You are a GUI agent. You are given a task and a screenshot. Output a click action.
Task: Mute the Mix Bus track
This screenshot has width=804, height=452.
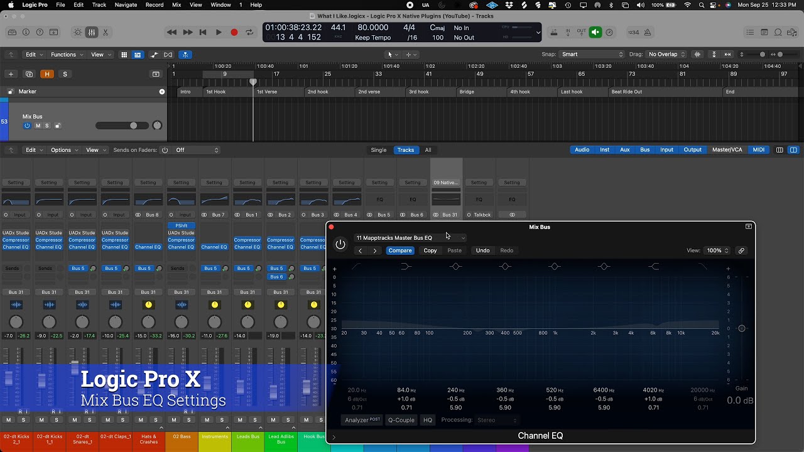38,126
